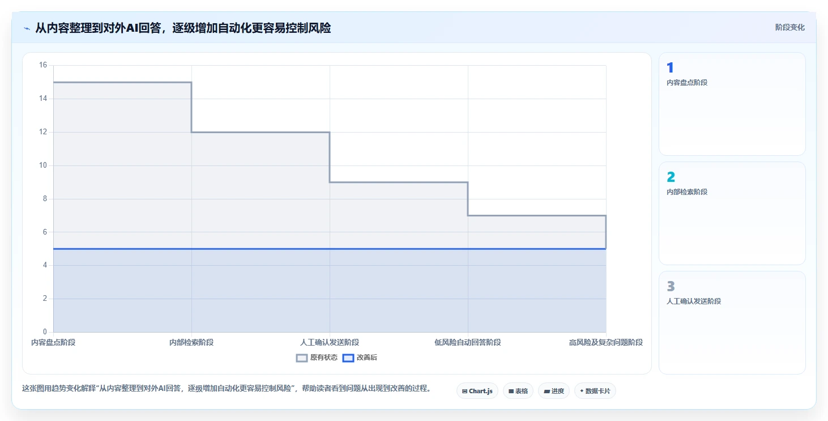The image size is (828, 421).
Task: Click the x-axis label 人工确认发送阶段
Action: [330, 342]
